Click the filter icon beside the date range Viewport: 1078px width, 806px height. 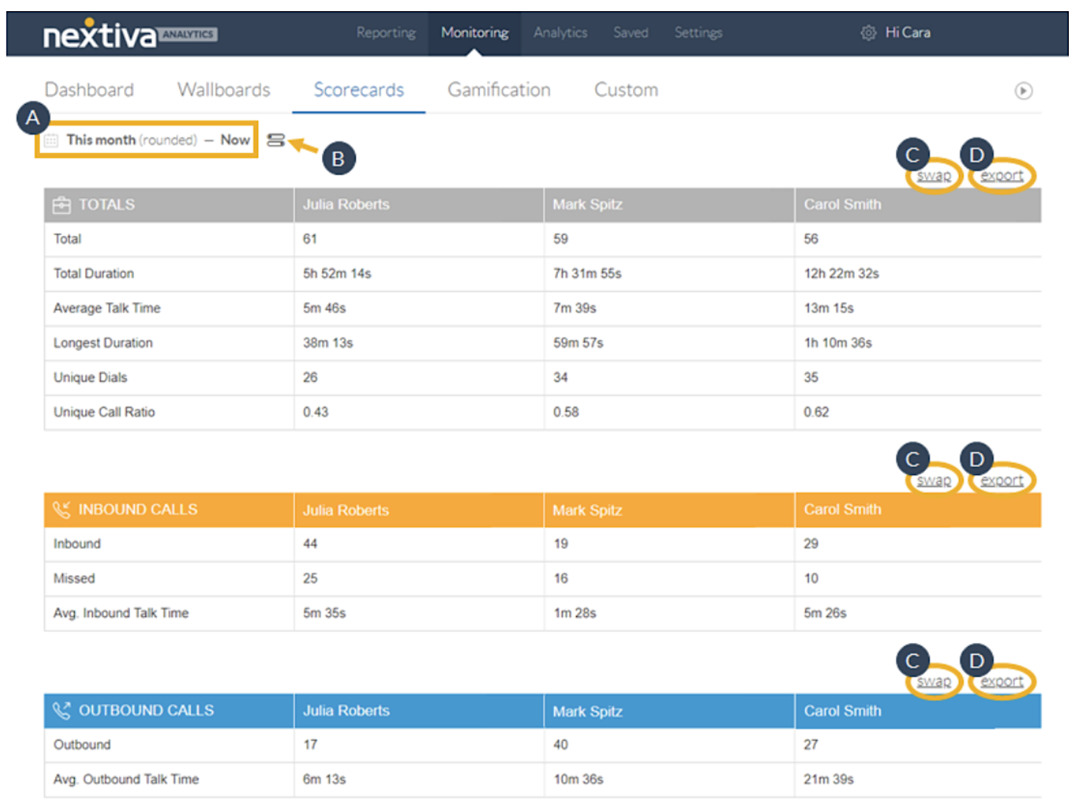[x=276, y=140]
